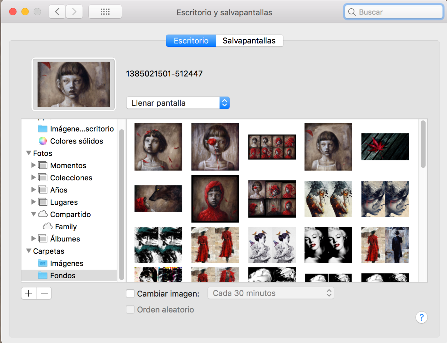Collapse the Compartido disclosure triangle
447x343 pixels.
tap(33, 214)
